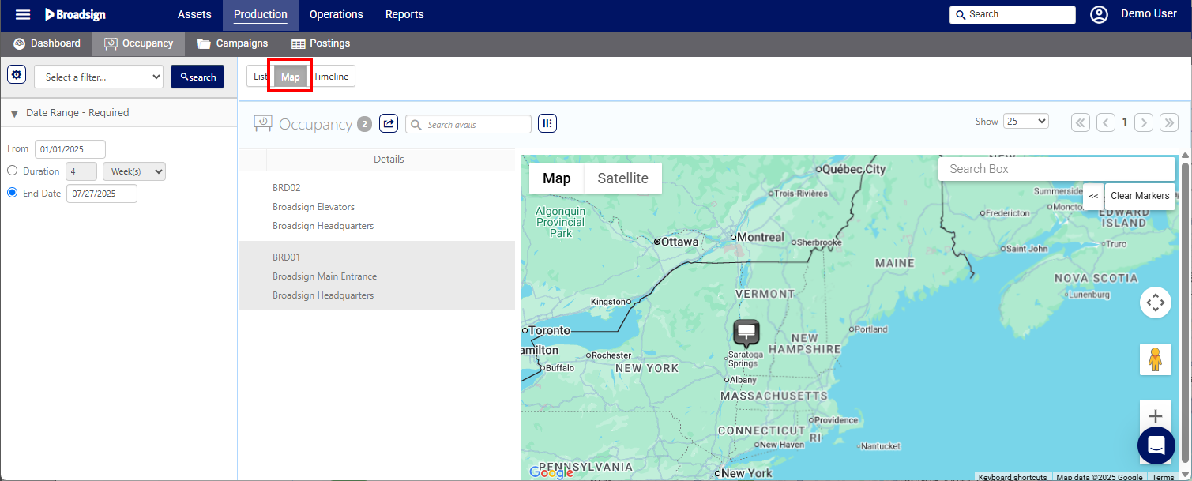This screenshot has height=481, width=1192.
Task: Open the Demo User account icon
Action: pos(1099,14)
